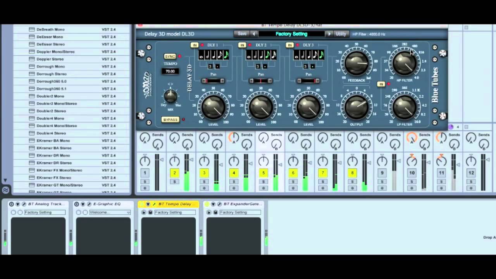The image size is (496, 279).
Task: Click the Dry/Wet MIX knob
Action: click(170, 96)
